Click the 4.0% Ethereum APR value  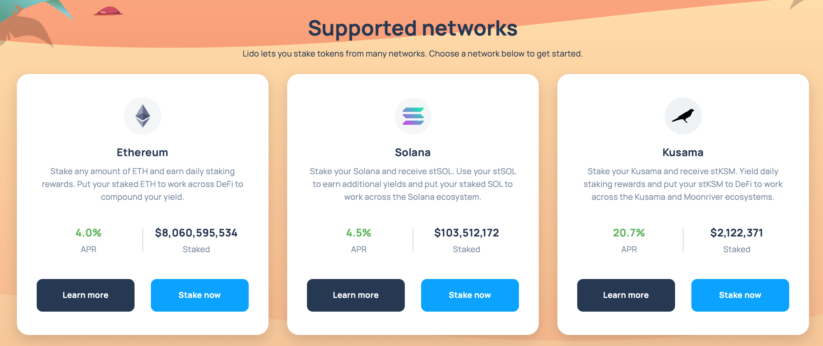89,233
